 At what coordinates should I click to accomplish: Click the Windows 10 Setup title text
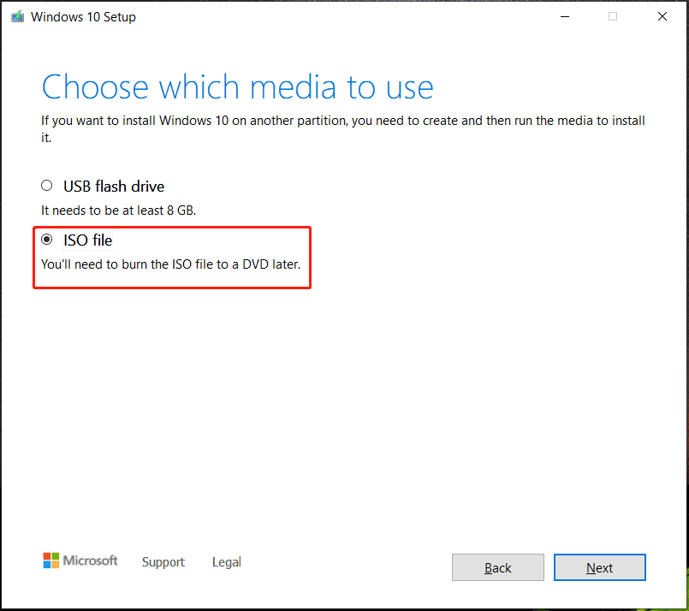tap(81, 15)
